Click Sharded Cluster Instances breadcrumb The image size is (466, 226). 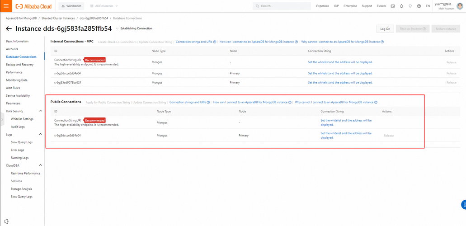[58, 19]
